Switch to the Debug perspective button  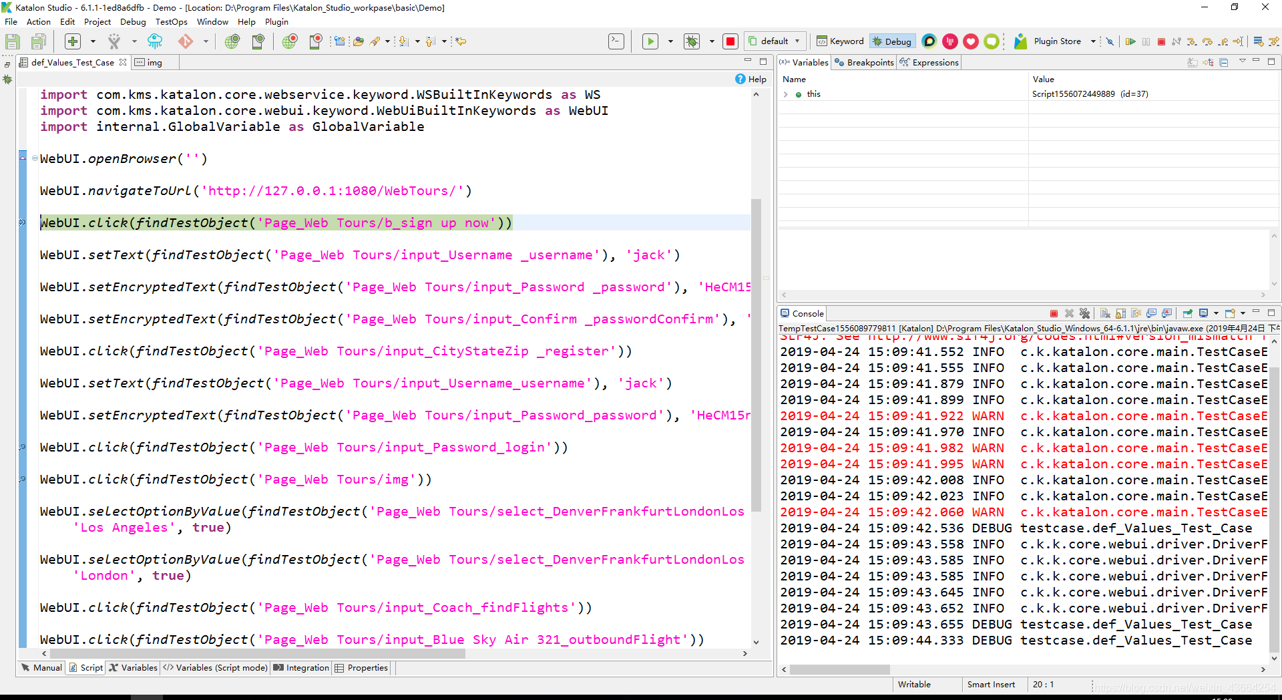pos(891,41)
